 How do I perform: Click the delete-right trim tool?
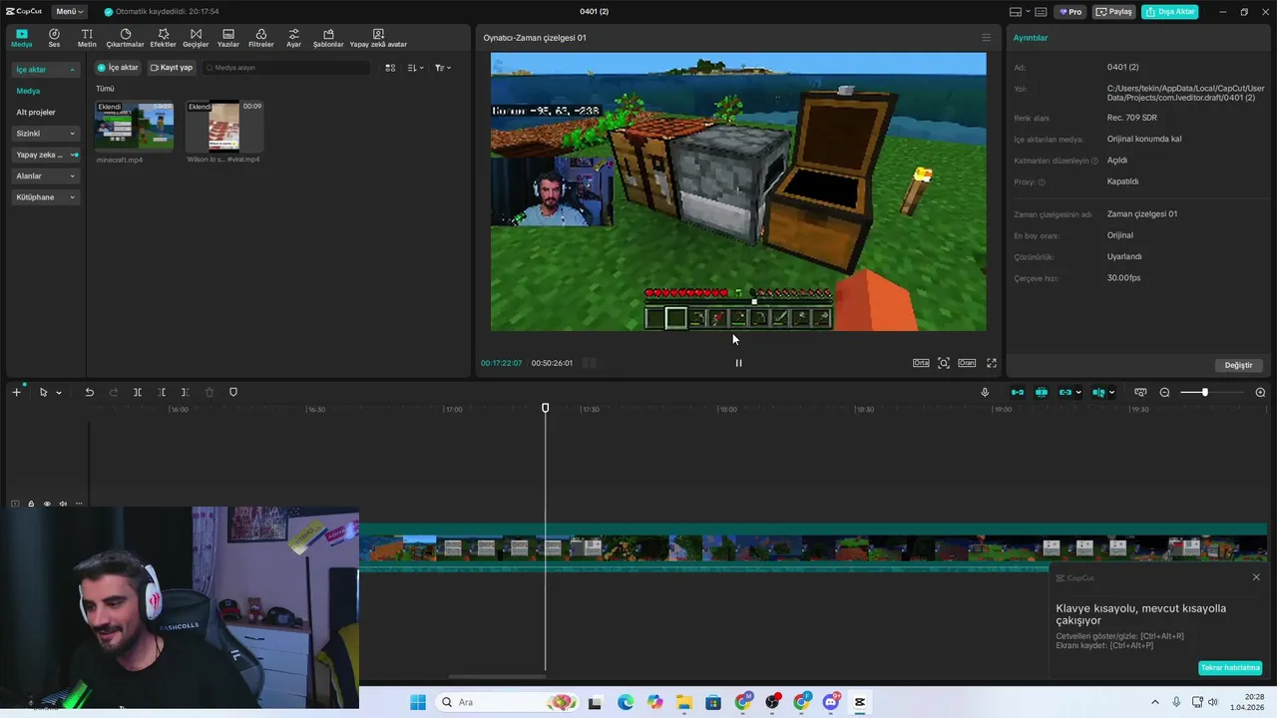pos(186,392)
